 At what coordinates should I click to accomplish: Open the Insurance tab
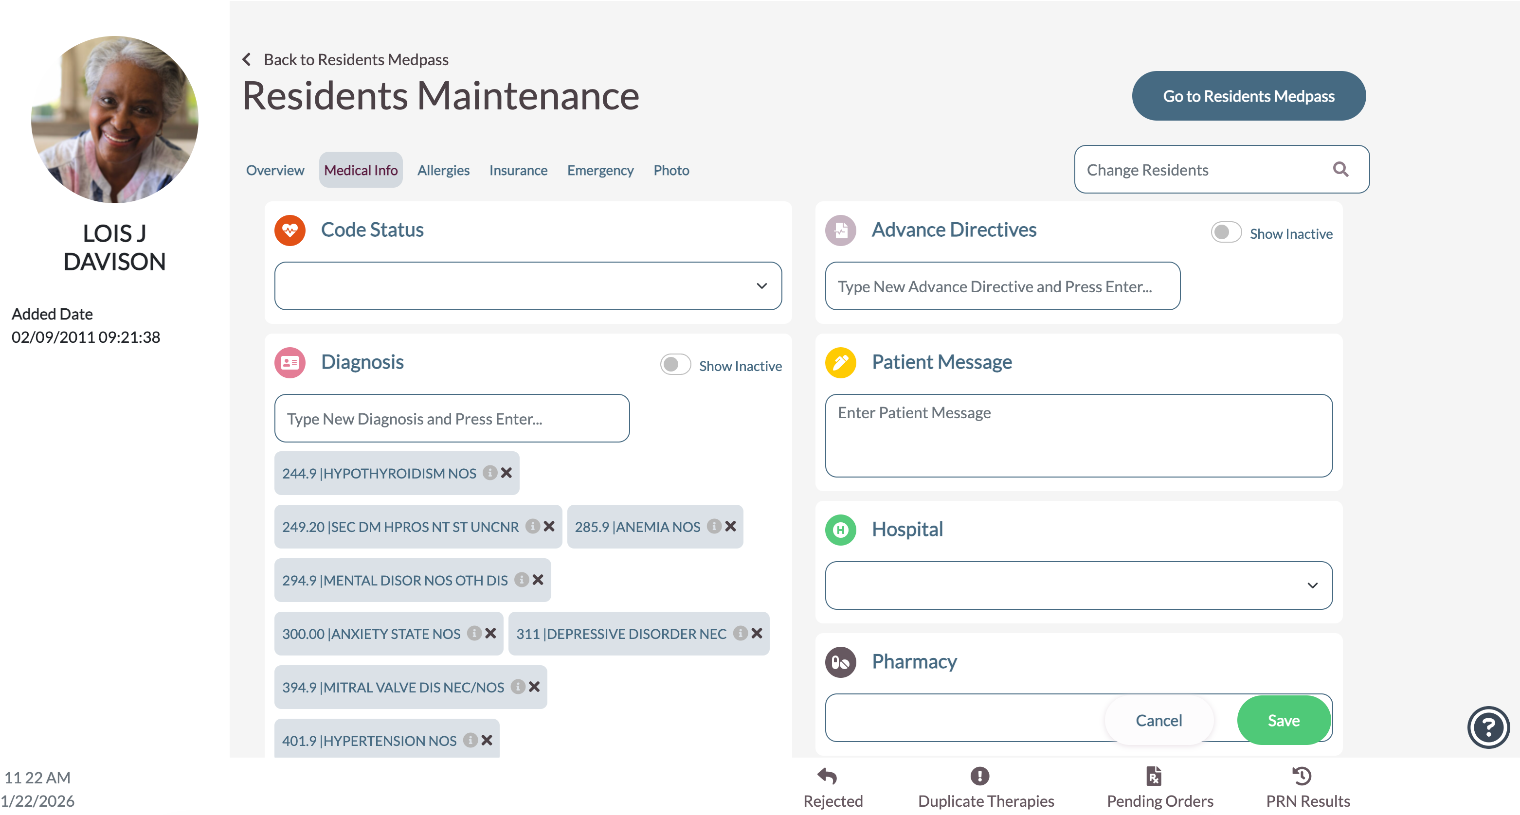point(518,170)
